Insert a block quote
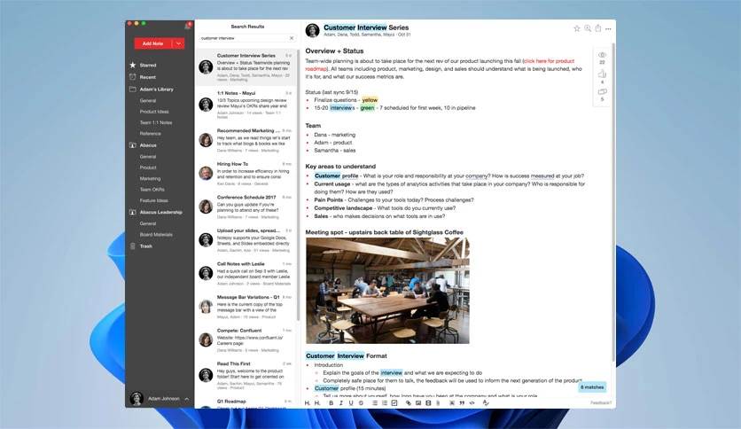This screenshot has height=429, width=741. coord(462,403)
